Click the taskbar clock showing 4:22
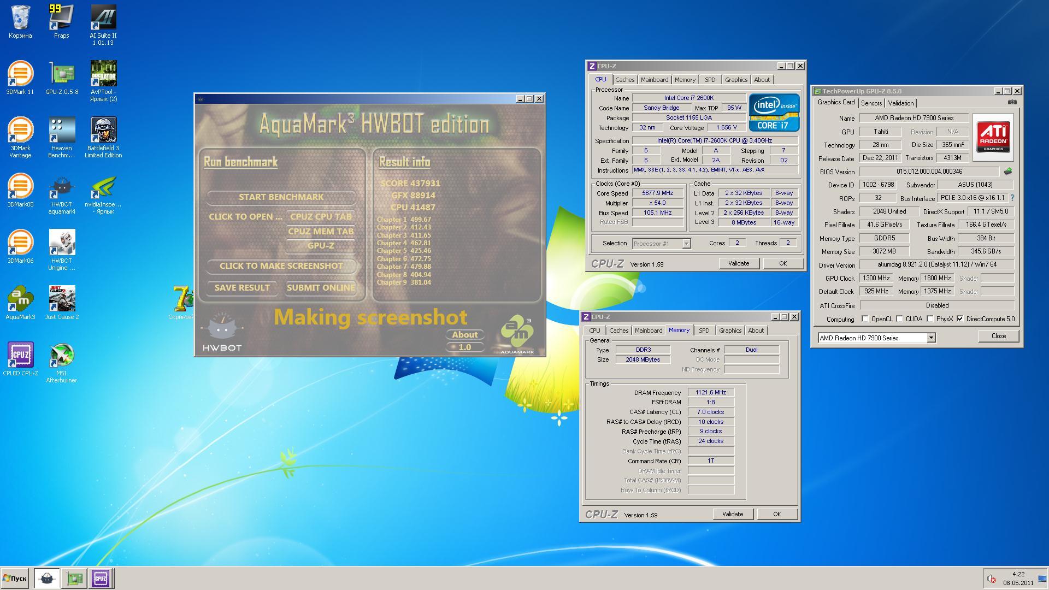This screenshot has width=1049, height=590. click(x=1018, y=574)
